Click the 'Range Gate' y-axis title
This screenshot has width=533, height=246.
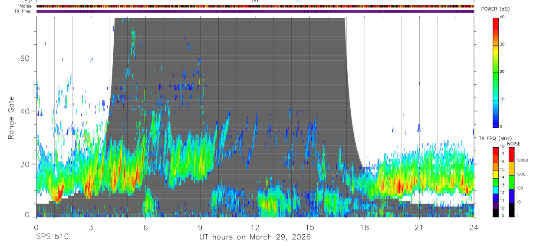11,118
